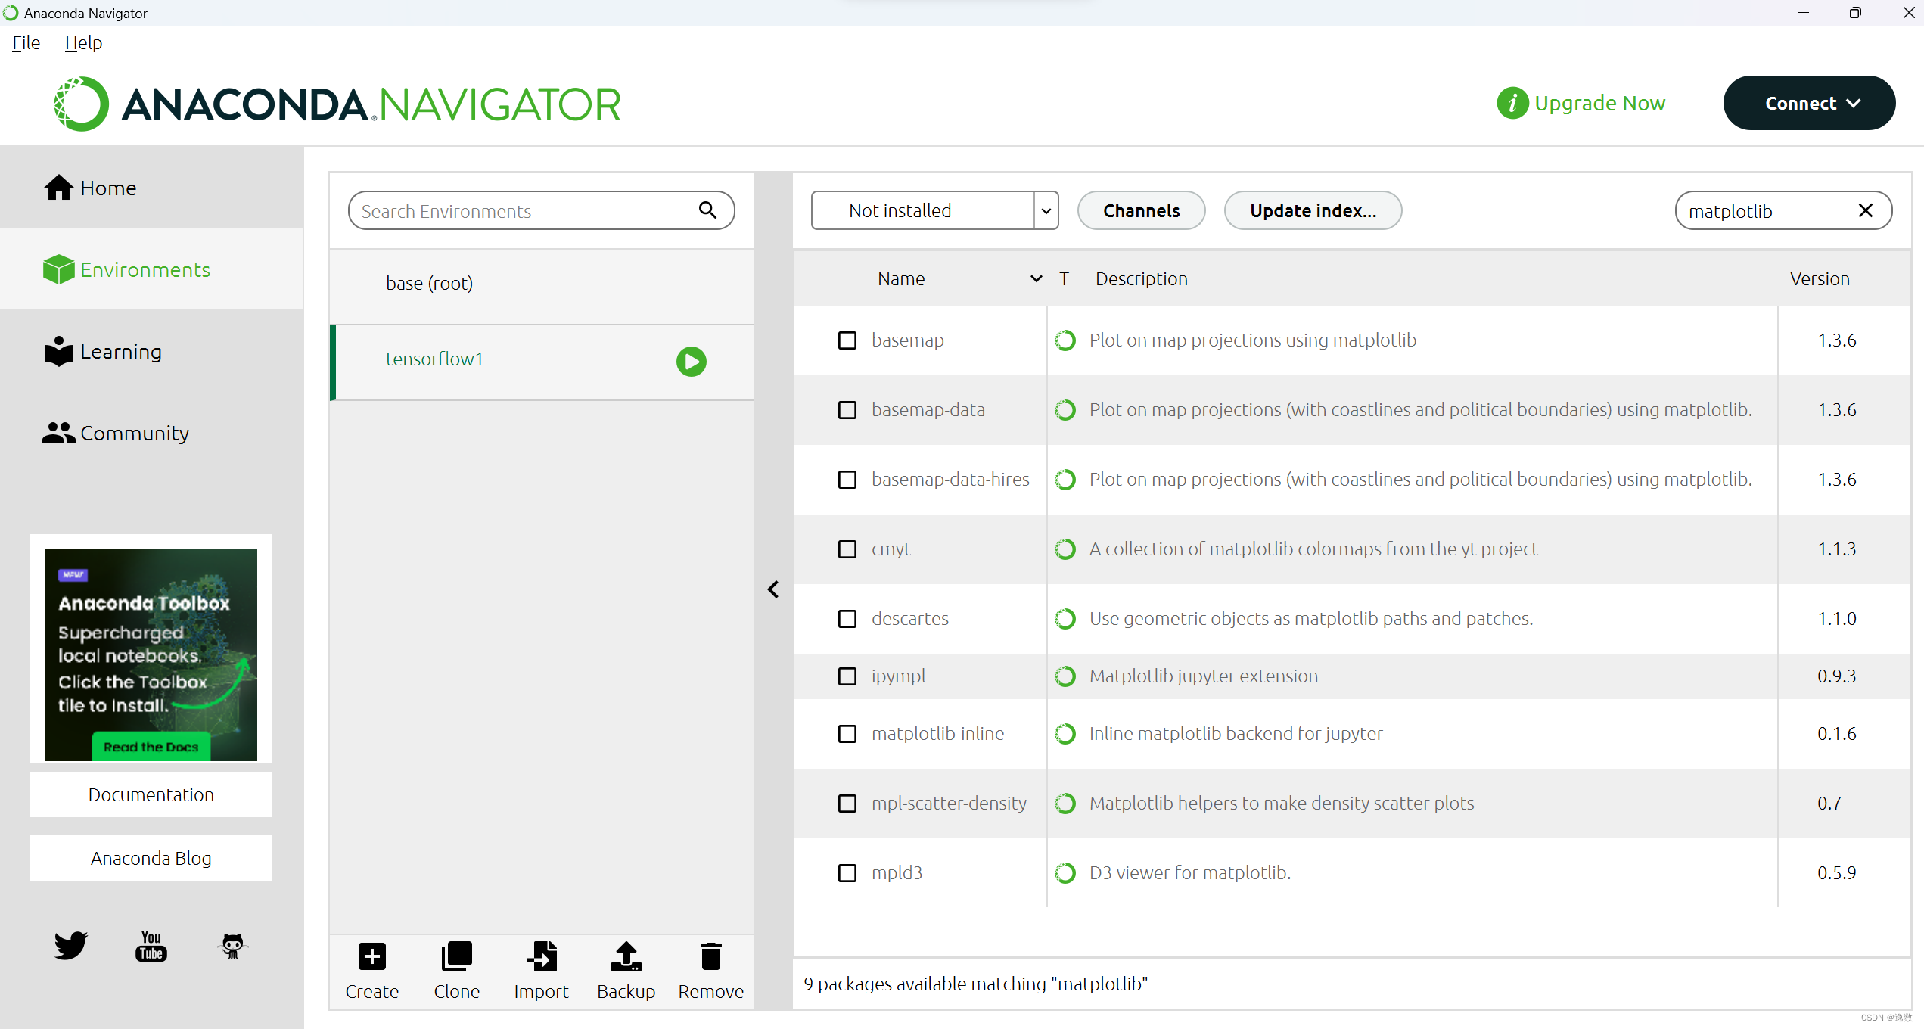Open the Learning tab
This screenshot has height=1029, width=1924.
(x=151, y=351)
